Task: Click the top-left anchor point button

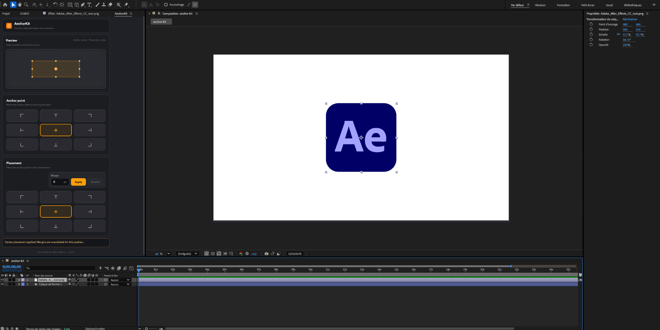Action: 22,116
